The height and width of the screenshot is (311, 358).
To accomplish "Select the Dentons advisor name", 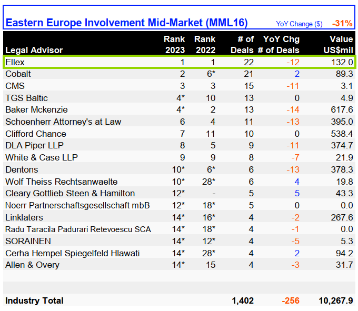I will click(x=22, y=170).
